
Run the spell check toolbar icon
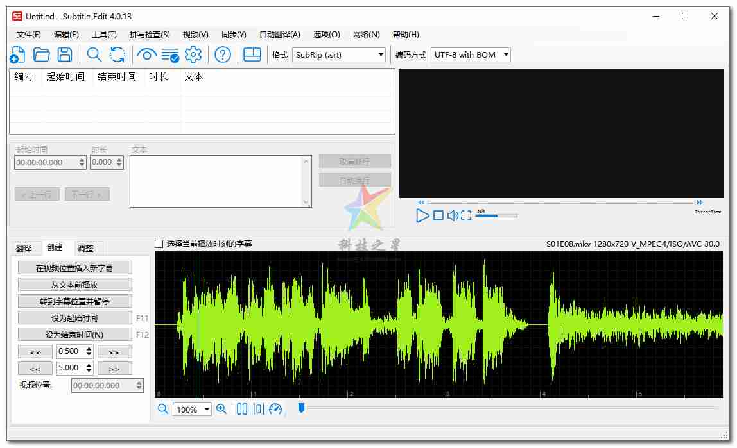pos(169,54)
